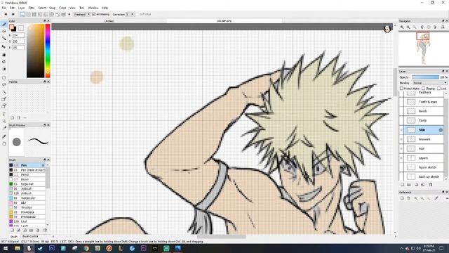This screenshot has width=449, height=253.
Task: Select the Watercolor brush
Action: pyautogui.click(x=27, y=198)
